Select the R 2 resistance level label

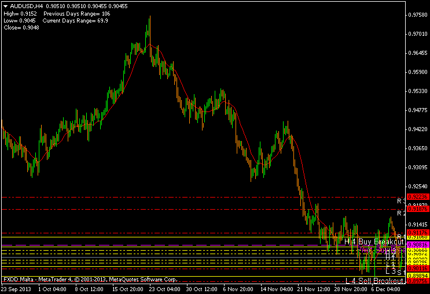pos(399,213)
